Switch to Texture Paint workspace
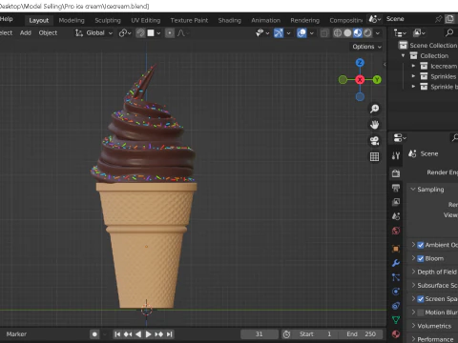The width and height of the screenshot is (458, 343). (x=189, y=20)
